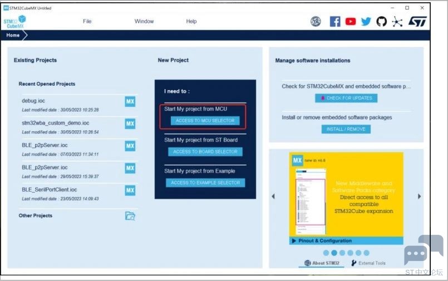Play the Pinout & Configuration banner video
Image resolution: width=448 pixels, height=281 pixels.
tap(294, 241)
